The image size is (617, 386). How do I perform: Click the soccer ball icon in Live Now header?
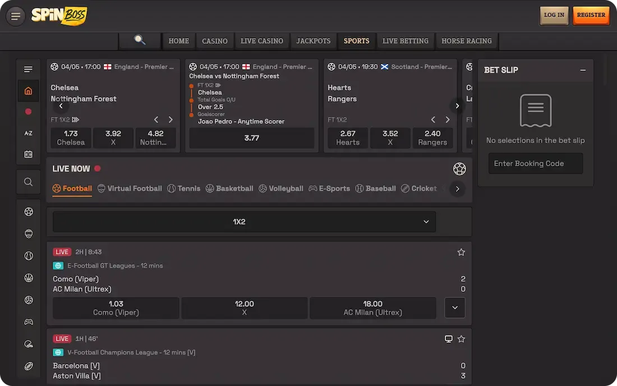[459, 169]
